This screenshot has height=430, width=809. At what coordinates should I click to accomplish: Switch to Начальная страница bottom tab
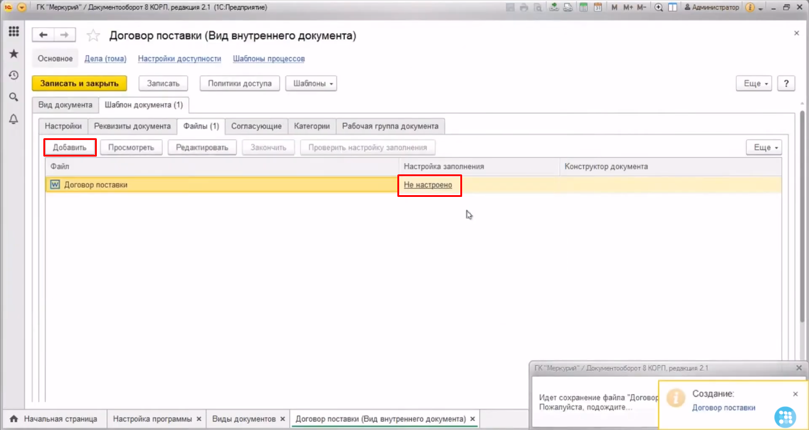(54, 419)
